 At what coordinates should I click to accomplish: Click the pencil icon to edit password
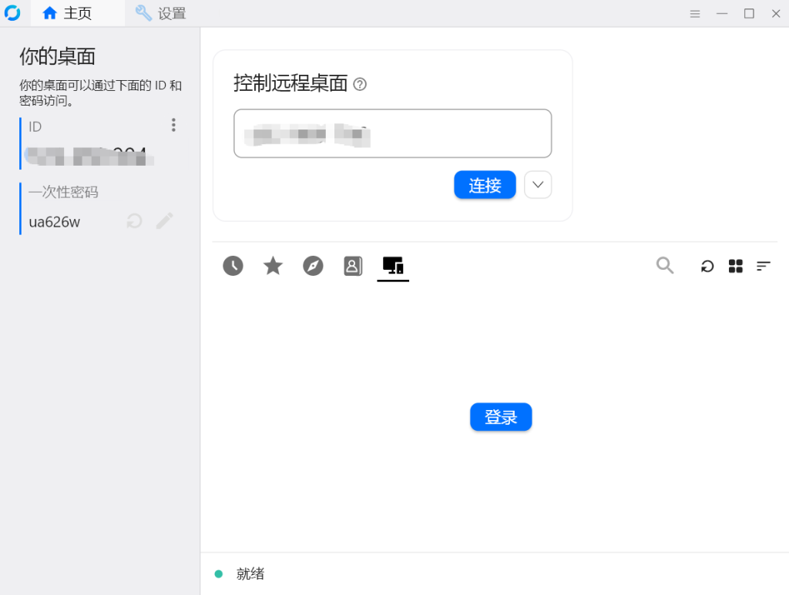[x=164, y=222]
